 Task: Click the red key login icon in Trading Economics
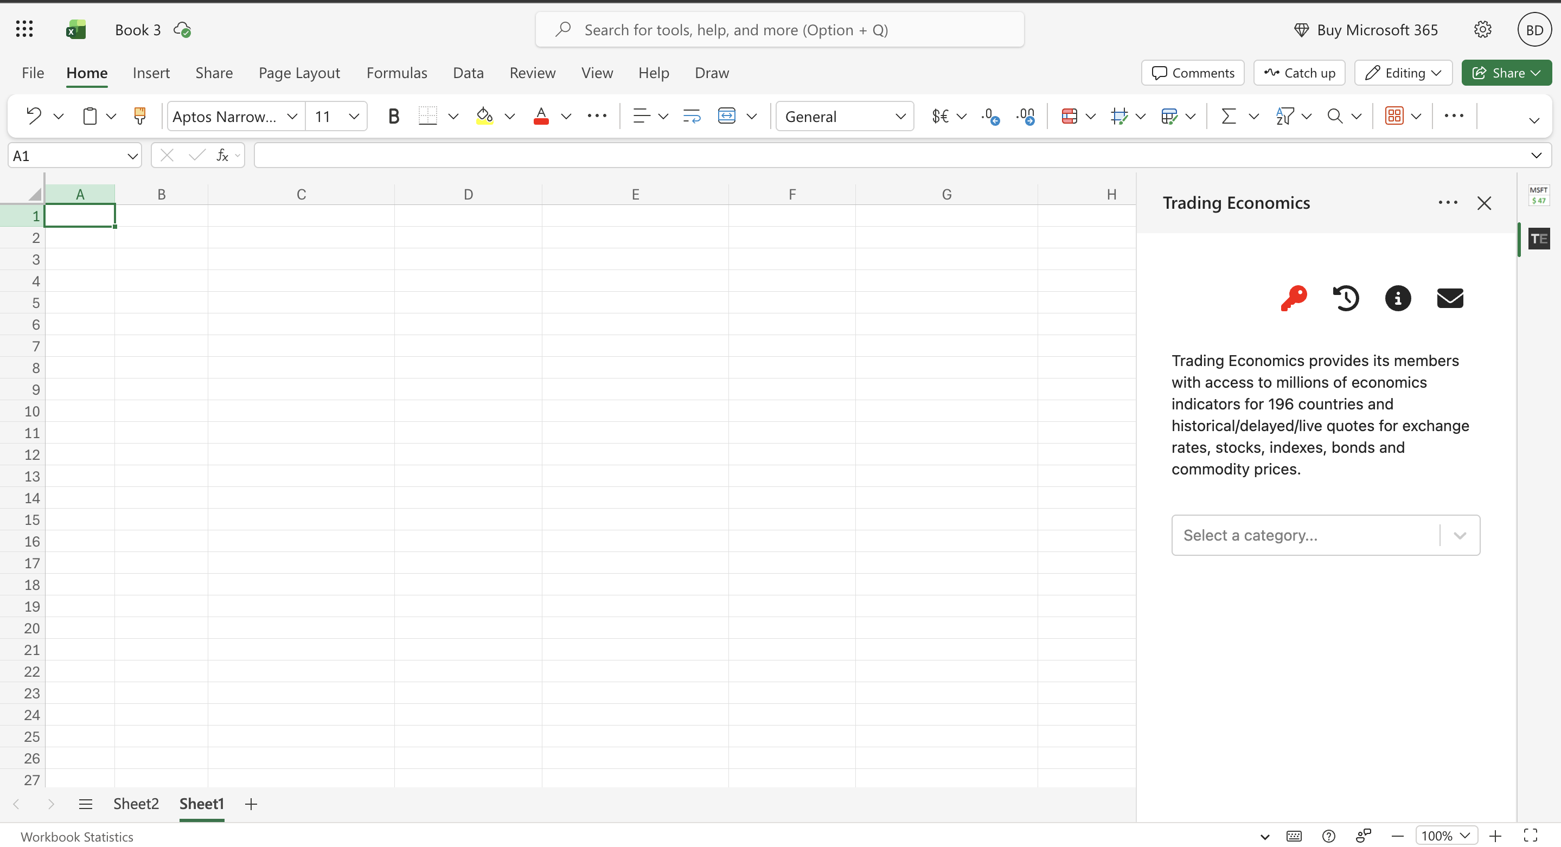tap(1294, 298)
